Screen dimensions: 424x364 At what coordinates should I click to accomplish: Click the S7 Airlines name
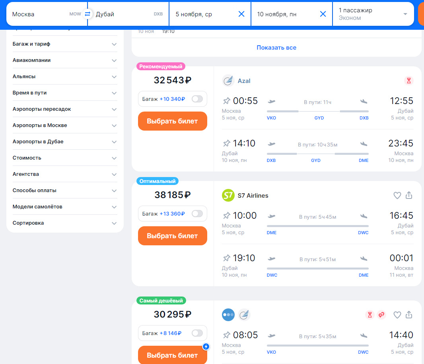click(x=253, y=196)
